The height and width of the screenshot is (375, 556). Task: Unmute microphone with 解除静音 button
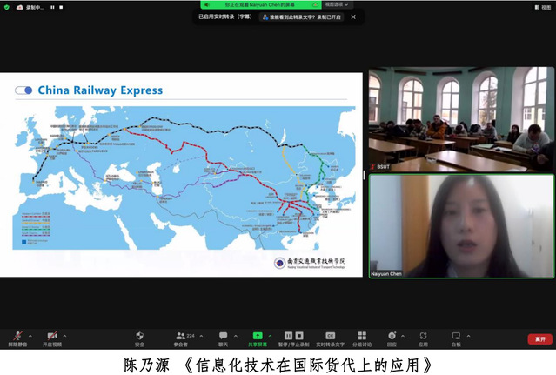[14, 337]
